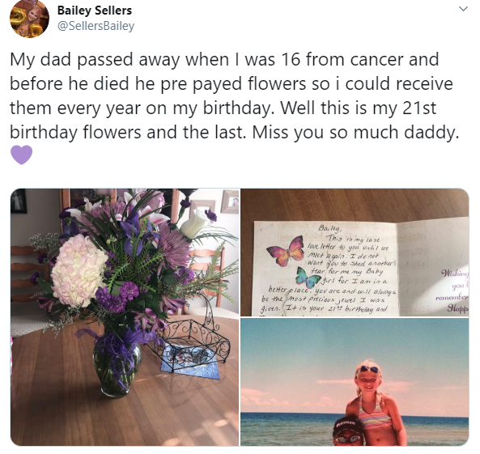Image resolution: width=480 pixels, height=454 pixels.
Task: Open the beach photo of the girl
Action: pyautogui.click(x=355, y=382)
